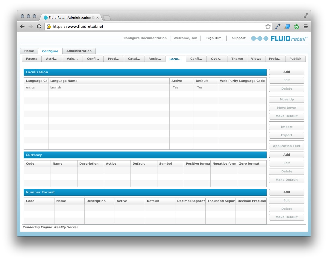328x260 pixels.
Task: Open the Facets tab
Action: (31, 59)
